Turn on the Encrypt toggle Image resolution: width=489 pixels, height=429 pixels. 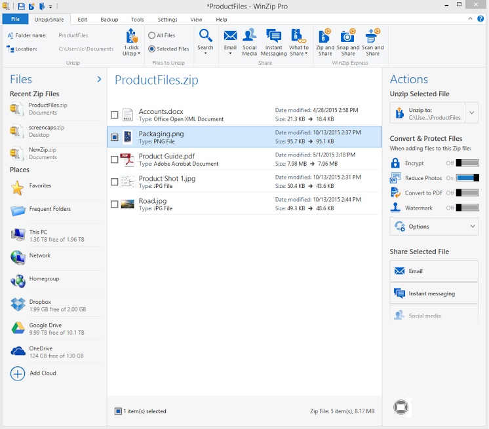point(467,163)
